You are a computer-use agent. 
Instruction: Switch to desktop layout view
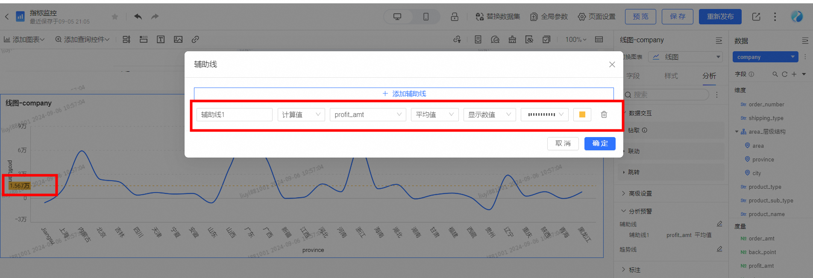pyautogui.click(x=397, y=17)
